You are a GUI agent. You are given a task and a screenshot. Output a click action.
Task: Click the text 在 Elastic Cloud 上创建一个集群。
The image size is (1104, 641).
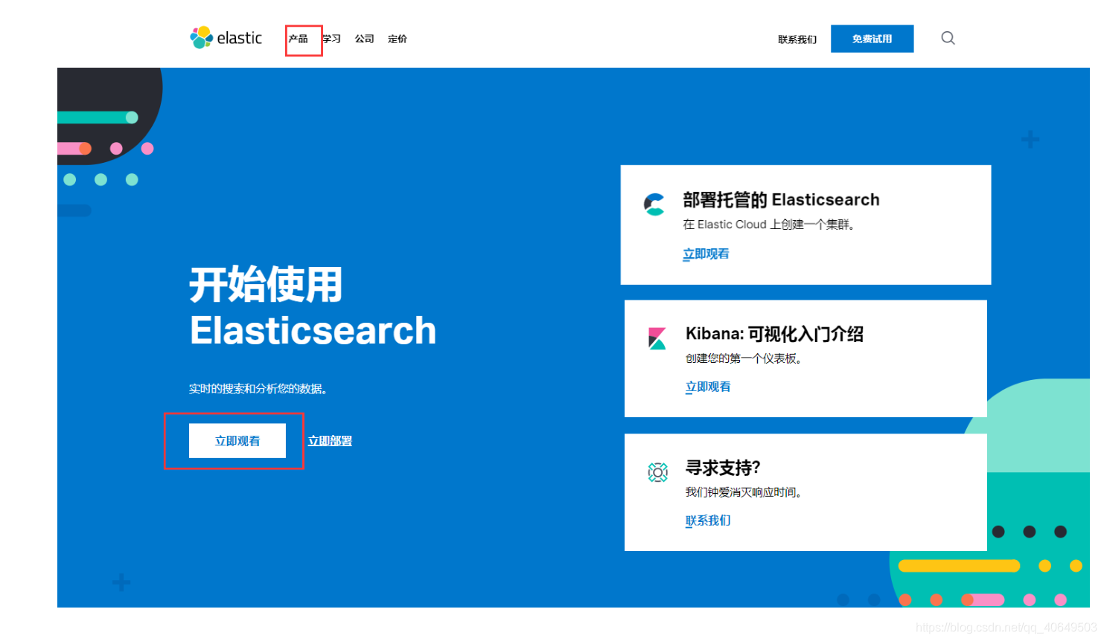(x=768, y=225)
